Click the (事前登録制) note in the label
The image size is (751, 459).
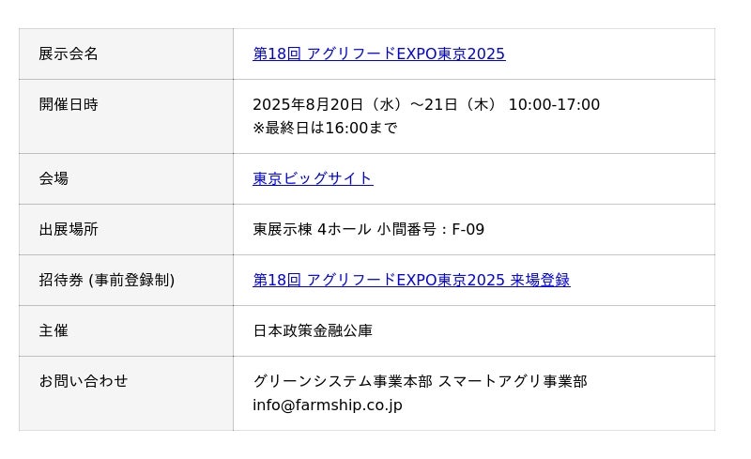click(x=131, y=280)
